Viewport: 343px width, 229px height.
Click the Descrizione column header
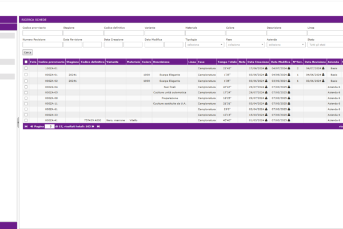pos(161,62)
